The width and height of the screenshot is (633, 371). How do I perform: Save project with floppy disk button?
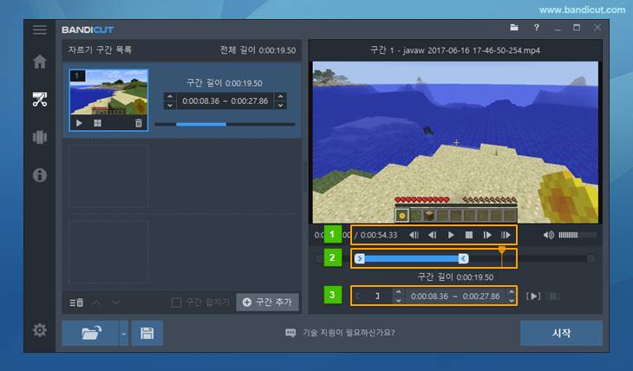147,333
